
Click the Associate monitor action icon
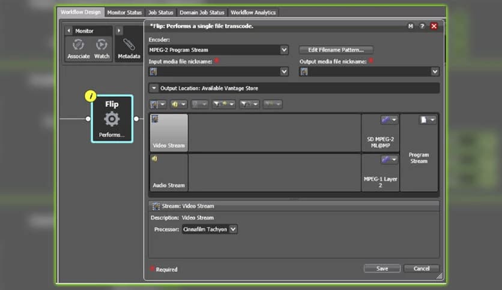[x=78, y=45]
